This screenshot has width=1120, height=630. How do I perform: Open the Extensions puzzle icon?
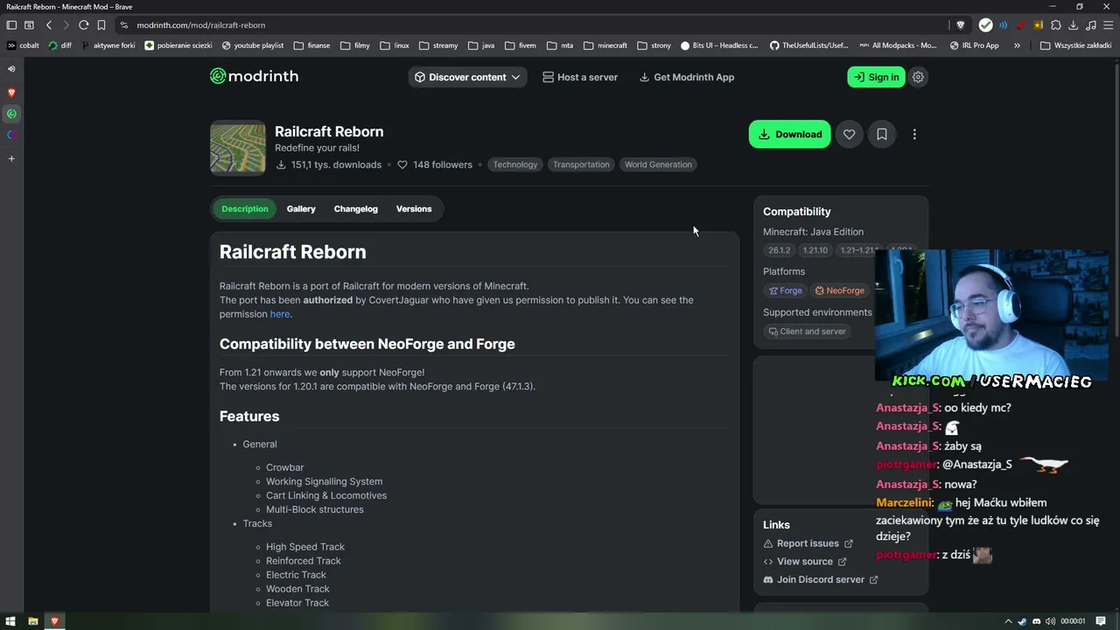click(x=1056, y=25)
